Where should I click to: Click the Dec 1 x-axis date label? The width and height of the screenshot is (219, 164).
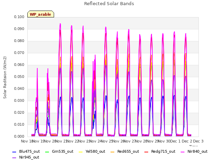(175, 141)
